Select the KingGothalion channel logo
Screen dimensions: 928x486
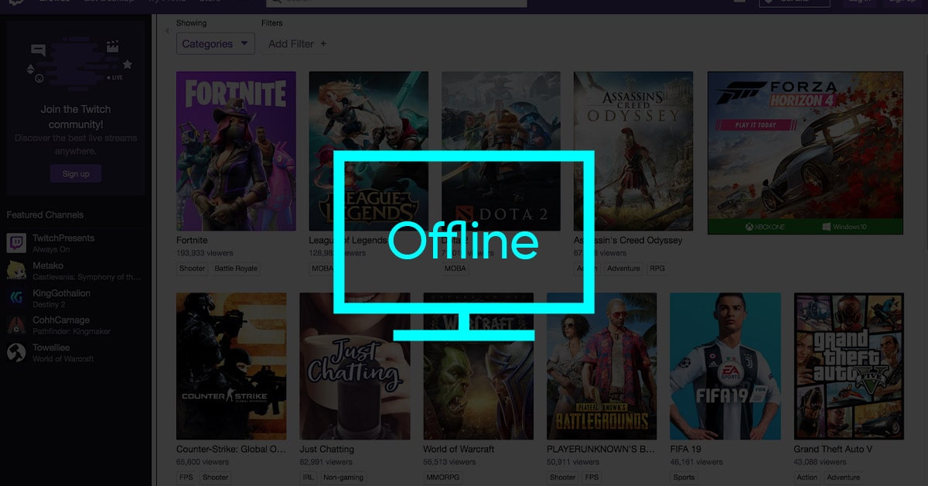tap(16, 298)
